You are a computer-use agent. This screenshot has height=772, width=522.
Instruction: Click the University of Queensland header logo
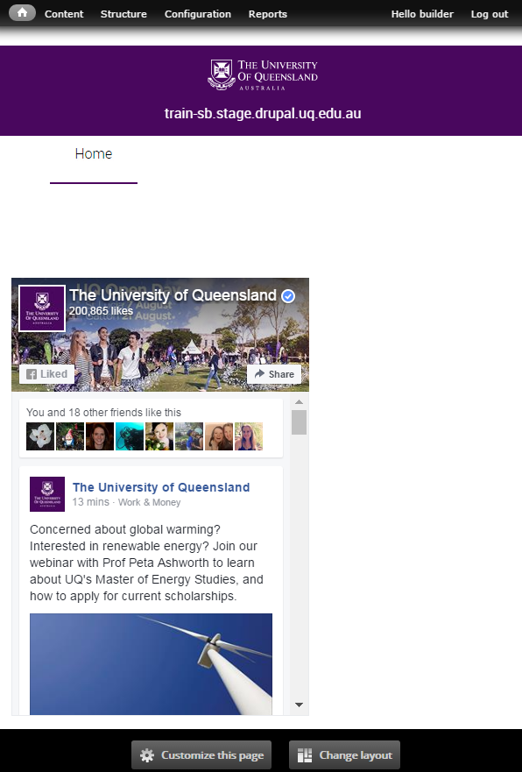tap(263, 74)
